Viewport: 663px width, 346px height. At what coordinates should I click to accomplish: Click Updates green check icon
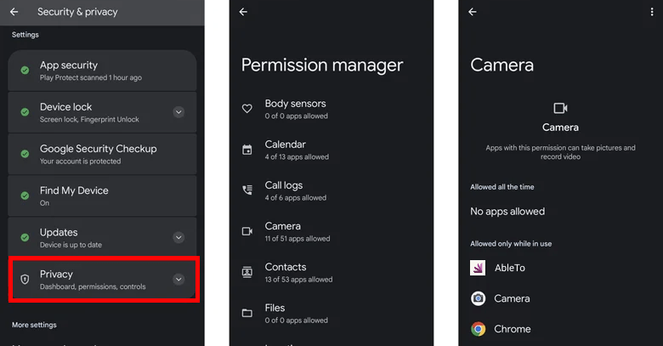tap(25, 237)
